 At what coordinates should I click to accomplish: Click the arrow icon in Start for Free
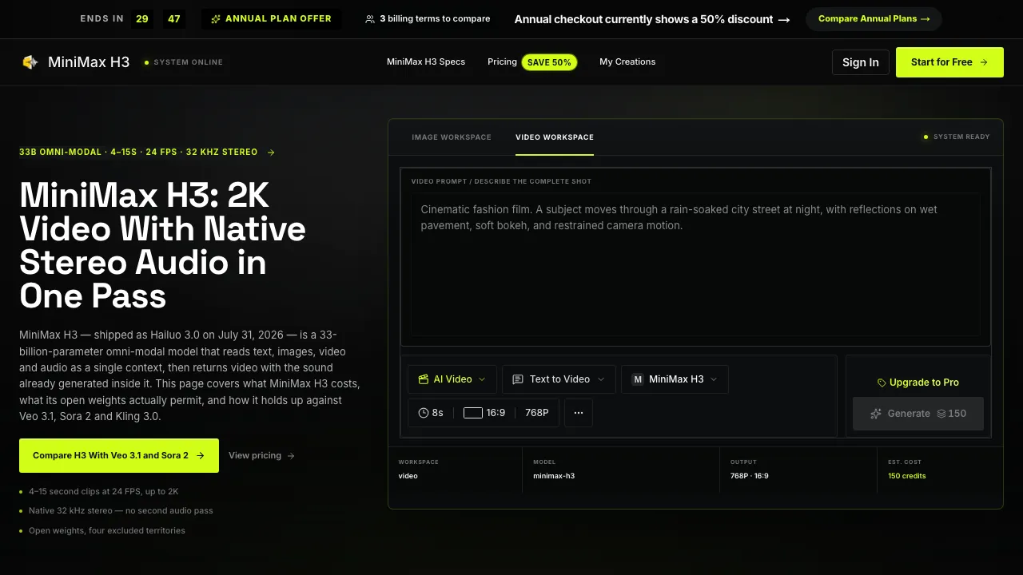(984, 62)
